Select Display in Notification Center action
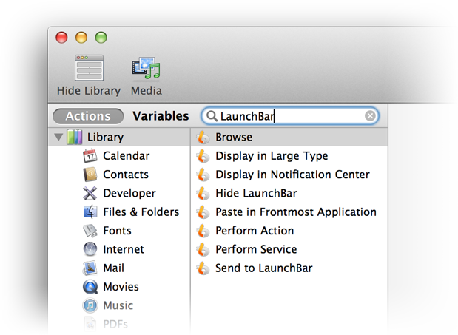The width and height of the screenshot is (458, 335). pyautogui.click(x=293, y=175)
